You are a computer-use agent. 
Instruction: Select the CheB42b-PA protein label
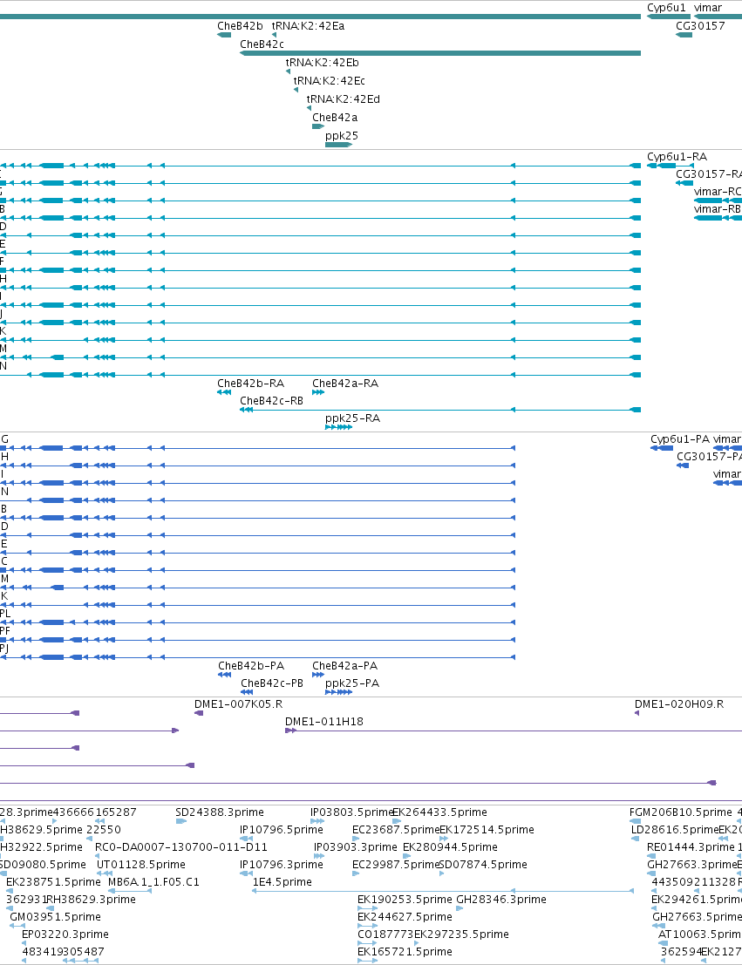[x=251, y=666]
